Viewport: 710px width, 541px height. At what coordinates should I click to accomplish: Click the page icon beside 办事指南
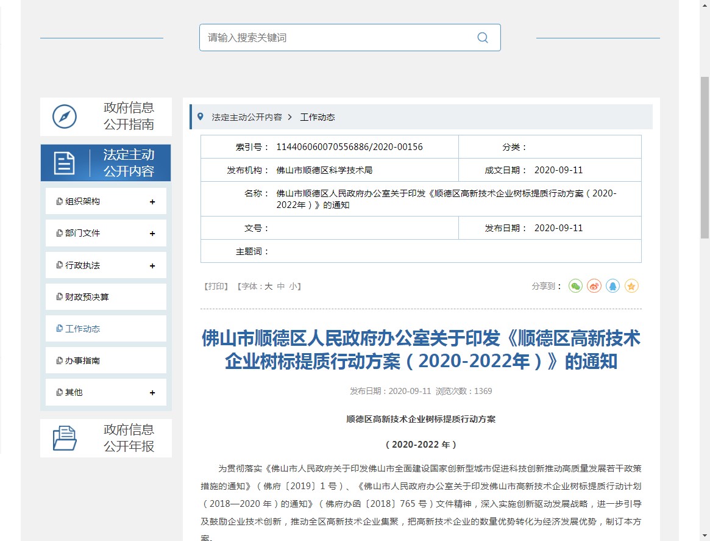click(59, 360)
